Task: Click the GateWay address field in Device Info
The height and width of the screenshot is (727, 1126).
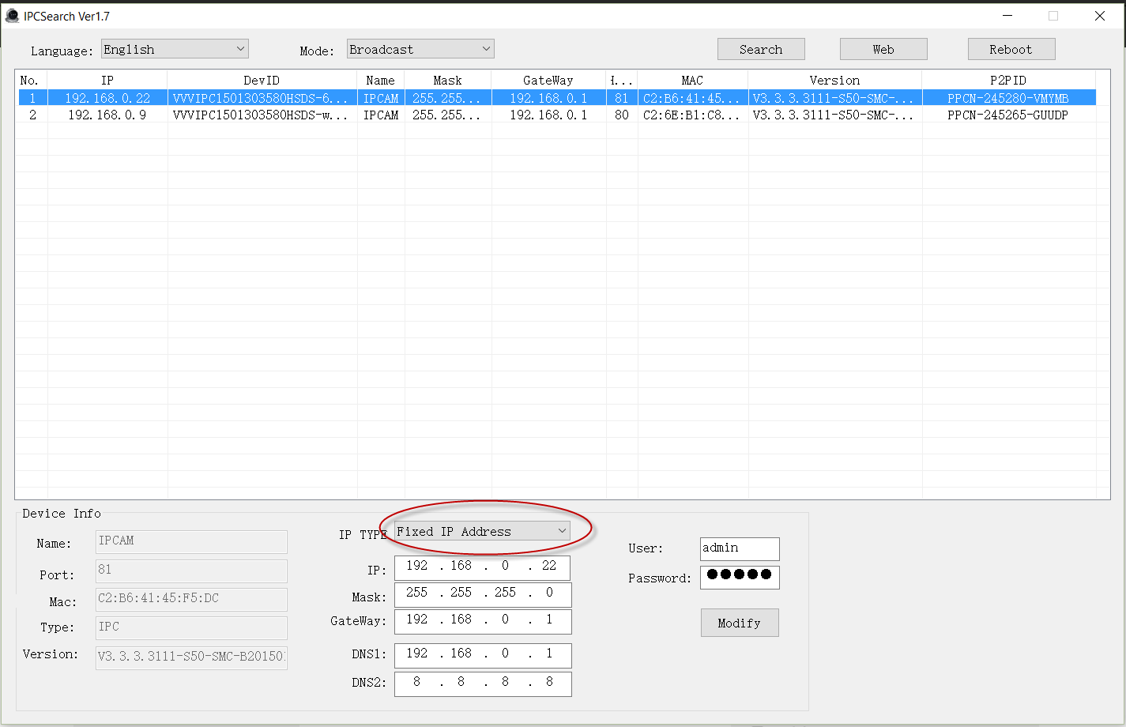Action: [x=482, y=621]
